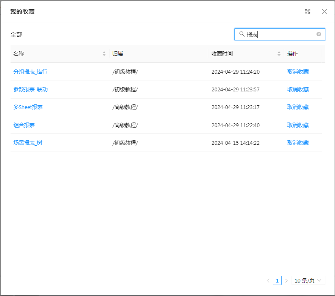Clear the search text with the clear icon
This screenshot has height=296, width=335.
coord(319,34)
